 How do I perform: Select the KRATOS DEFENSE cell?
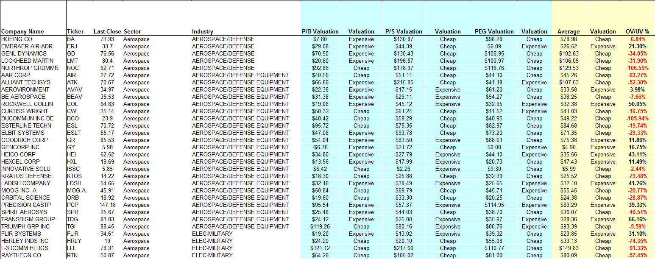point(26,176)
